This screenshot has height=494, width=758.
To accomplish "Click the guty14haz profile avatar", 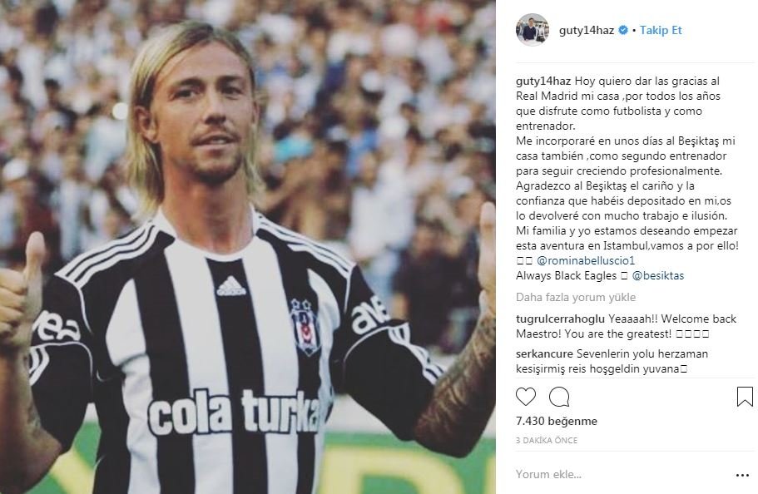I will coord(533,30).
